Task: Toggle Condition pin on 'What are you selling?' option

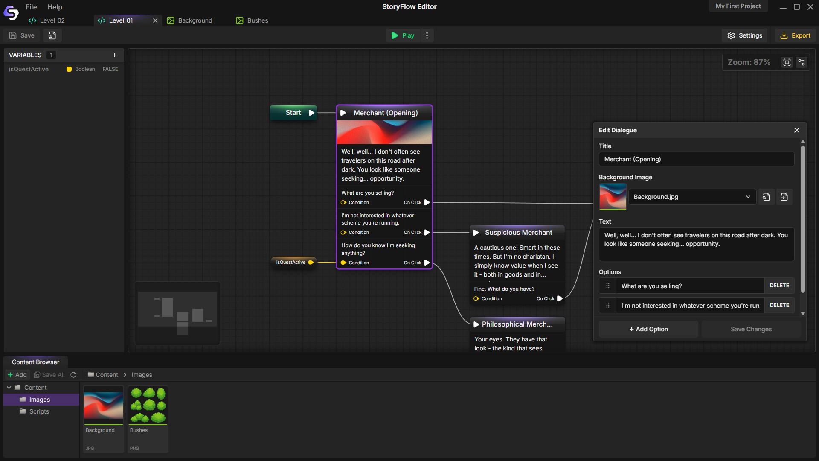Action: (344, 203)
